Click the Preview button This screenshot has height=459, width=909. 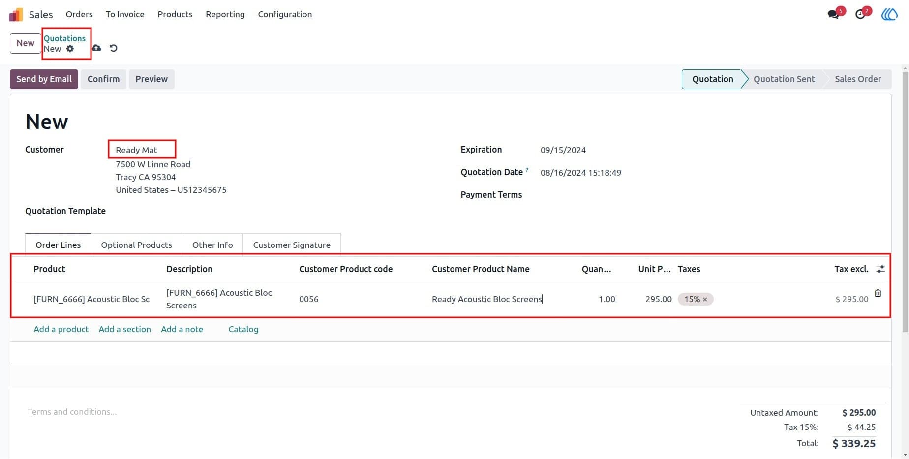tap(151, 79)
